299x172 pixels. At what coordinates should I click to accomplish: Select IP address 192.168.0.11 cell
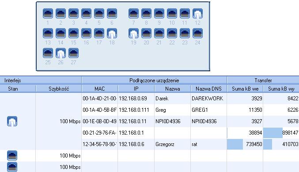(136, 121)
